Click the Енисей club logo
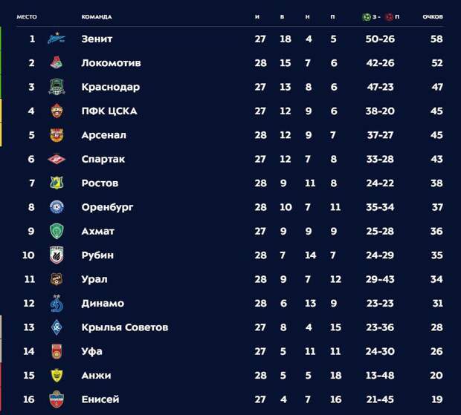Screen dimensions: 461x415 pyautogui.click(x=57, y=399)
